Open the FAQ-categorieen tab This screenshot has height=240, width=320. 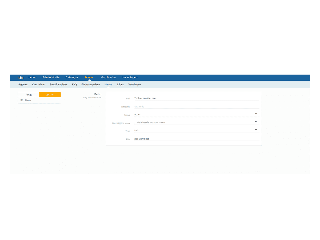90,85
